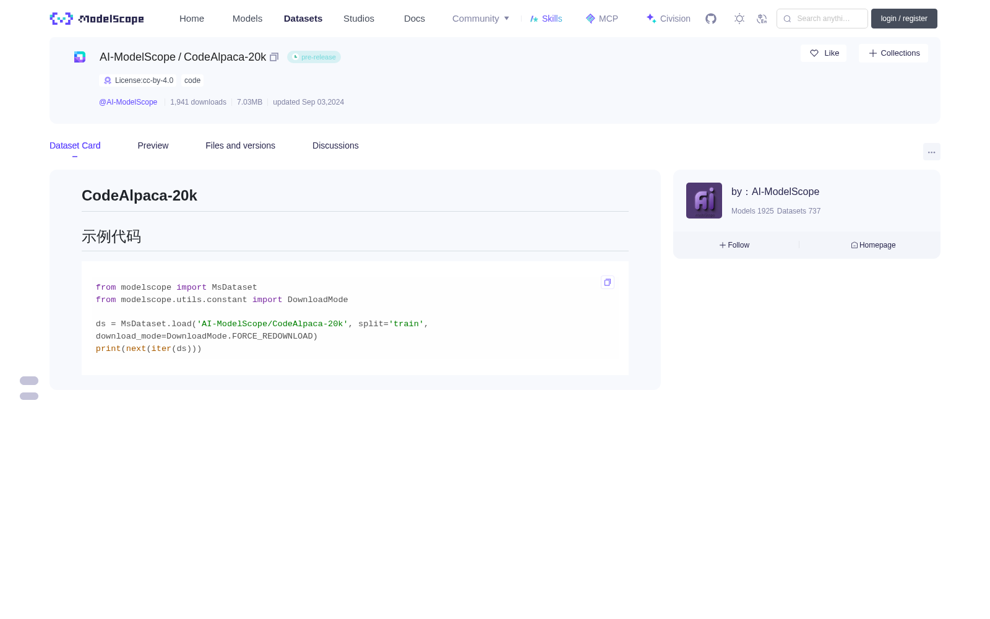Click the login / register button
This screenshot has width=990, height=619.
[904, 19]
